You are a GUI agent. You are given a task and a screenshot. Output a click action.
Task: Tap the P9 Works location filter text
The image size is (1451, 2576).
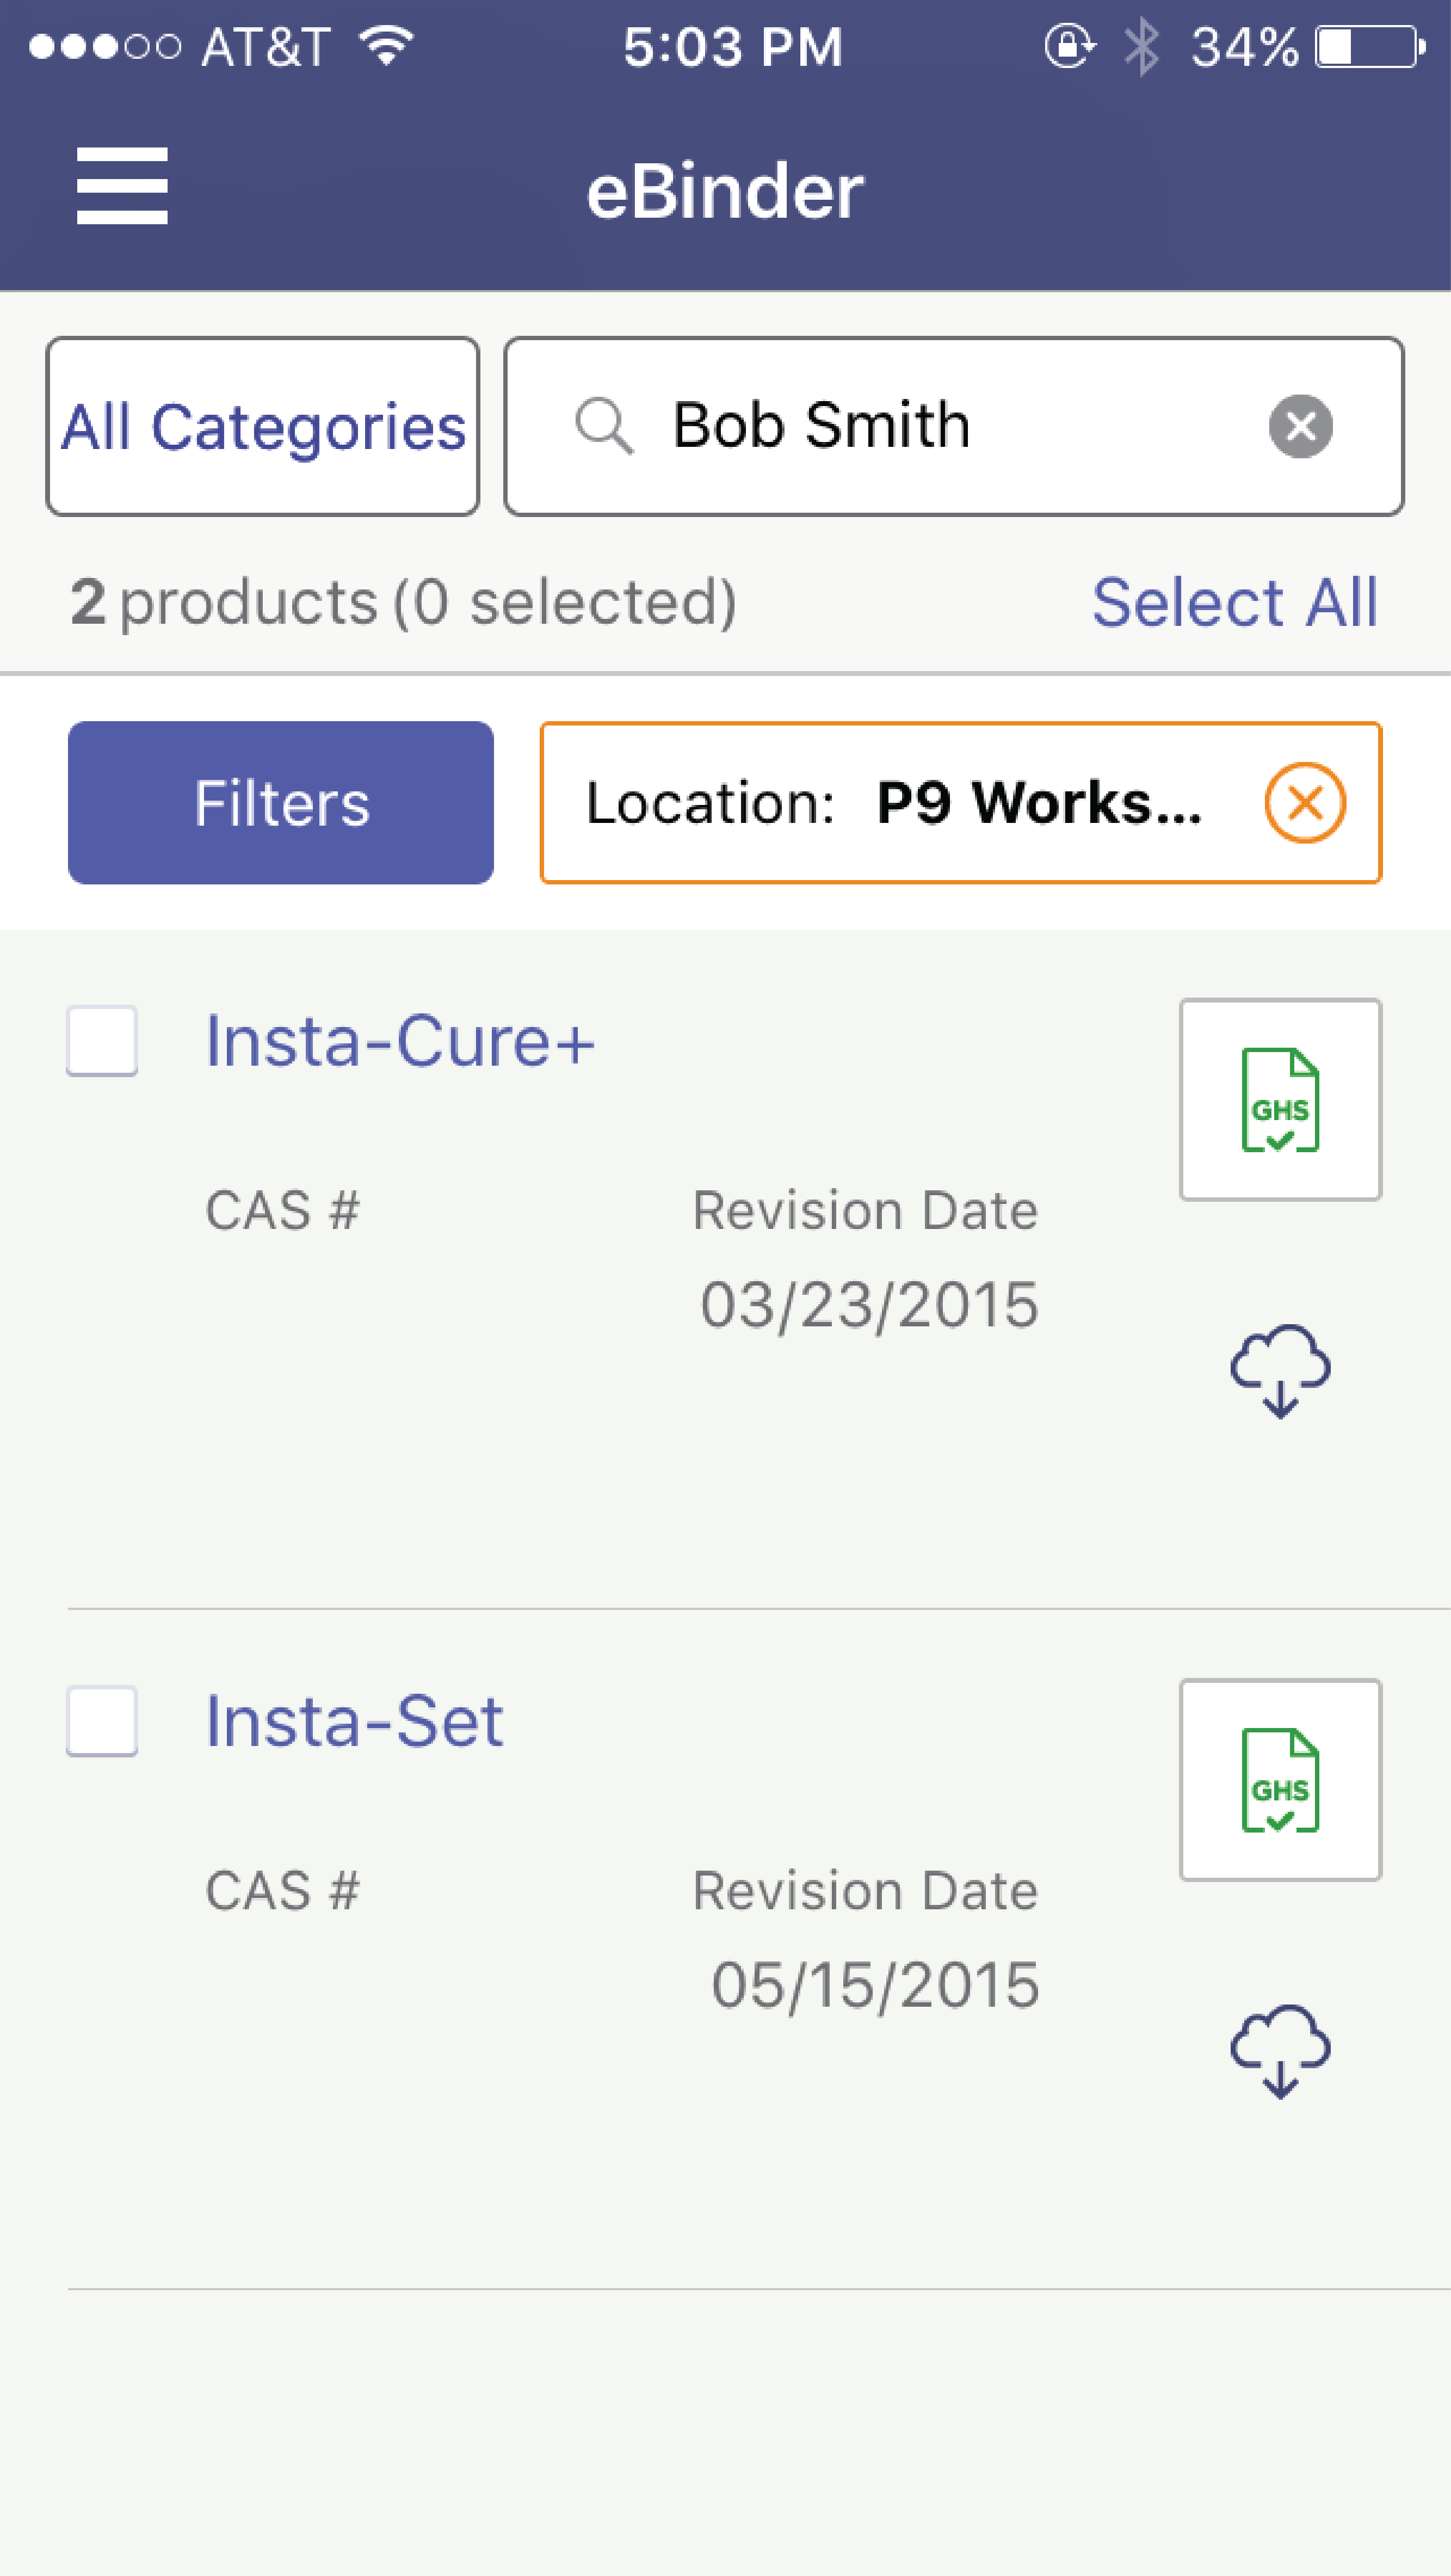click(x=1039, y=803)
